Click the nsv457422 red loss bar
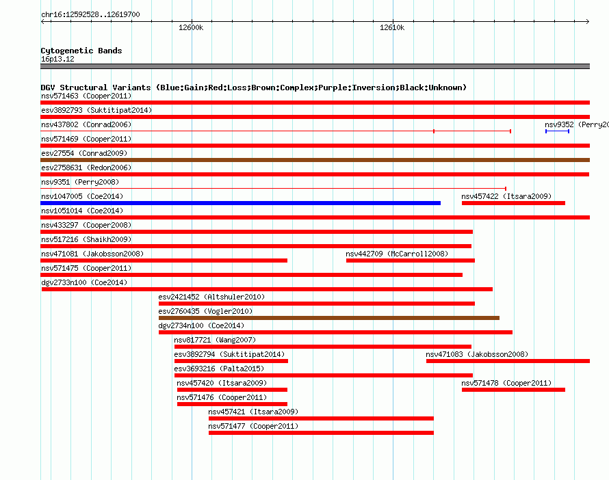Screen dimensions: 609x480 click(x=513, y=203)
